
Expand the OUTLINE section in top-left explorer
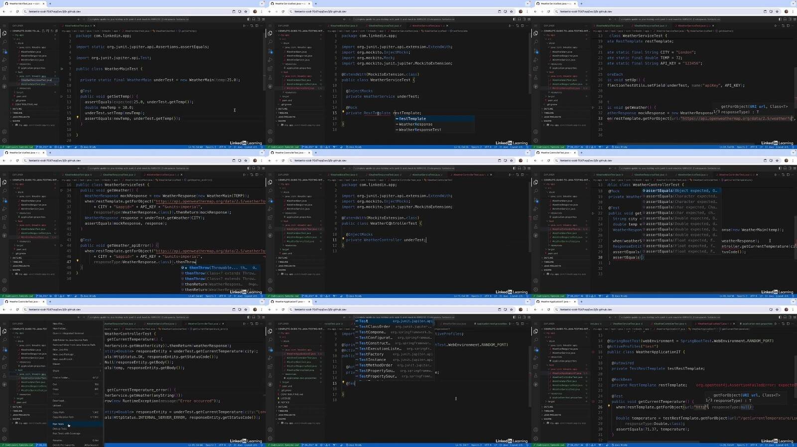17,108
